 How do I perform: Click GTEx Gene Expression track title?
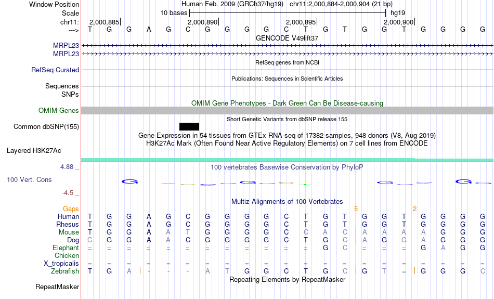[287, 136]
